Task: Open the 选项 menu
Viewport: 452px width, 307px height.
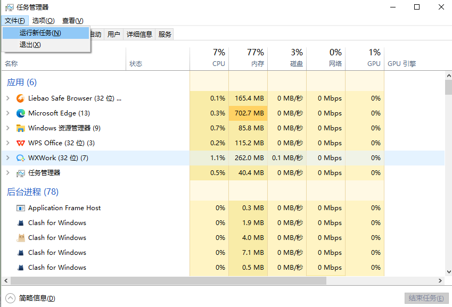Action: point(43,21)
